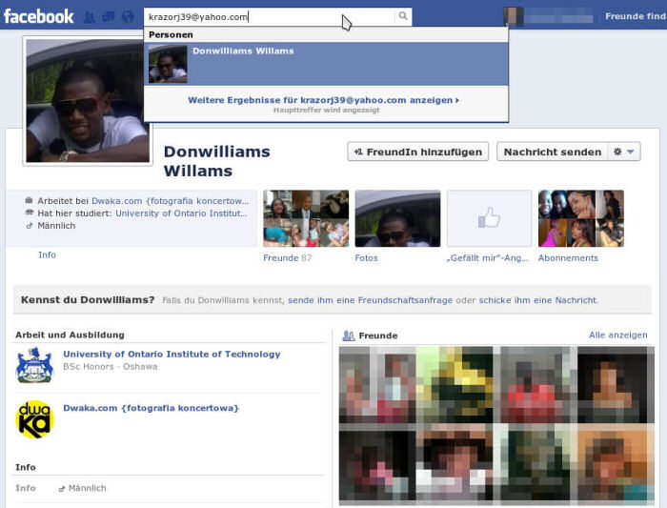Screen dimensions: 667x508
Task: Click the Facebook logo
Action: pos(39,16)
